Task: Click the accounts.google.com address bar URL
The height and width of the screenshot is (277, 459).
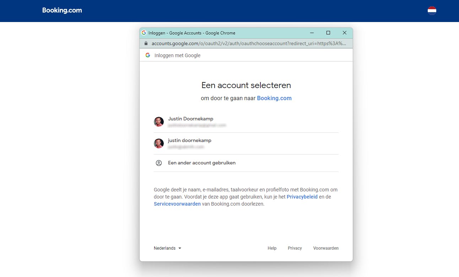Action: click(249, 43)
